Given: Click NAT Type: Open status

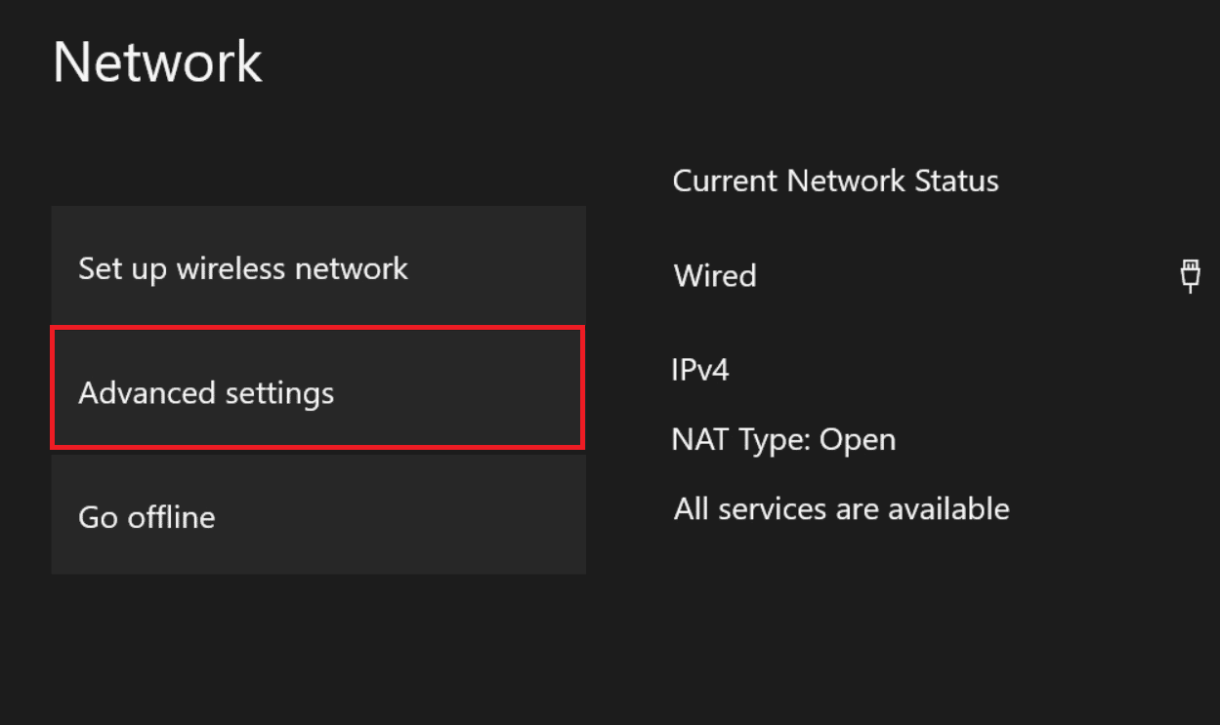Looking at the screenshot, I should click(x=783, y=439).
